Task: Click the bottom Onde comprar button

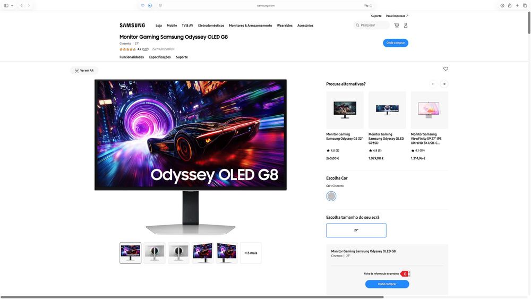Action: (x=387, y=284)
